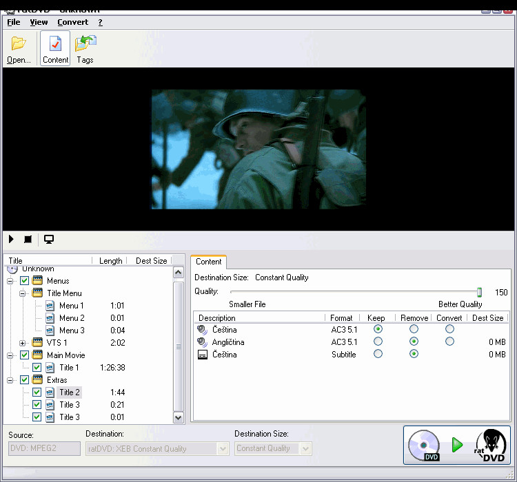The height and width of the screenshot is (482, 517).
Task: Start preview with the play button
Action: pos(11,239)
